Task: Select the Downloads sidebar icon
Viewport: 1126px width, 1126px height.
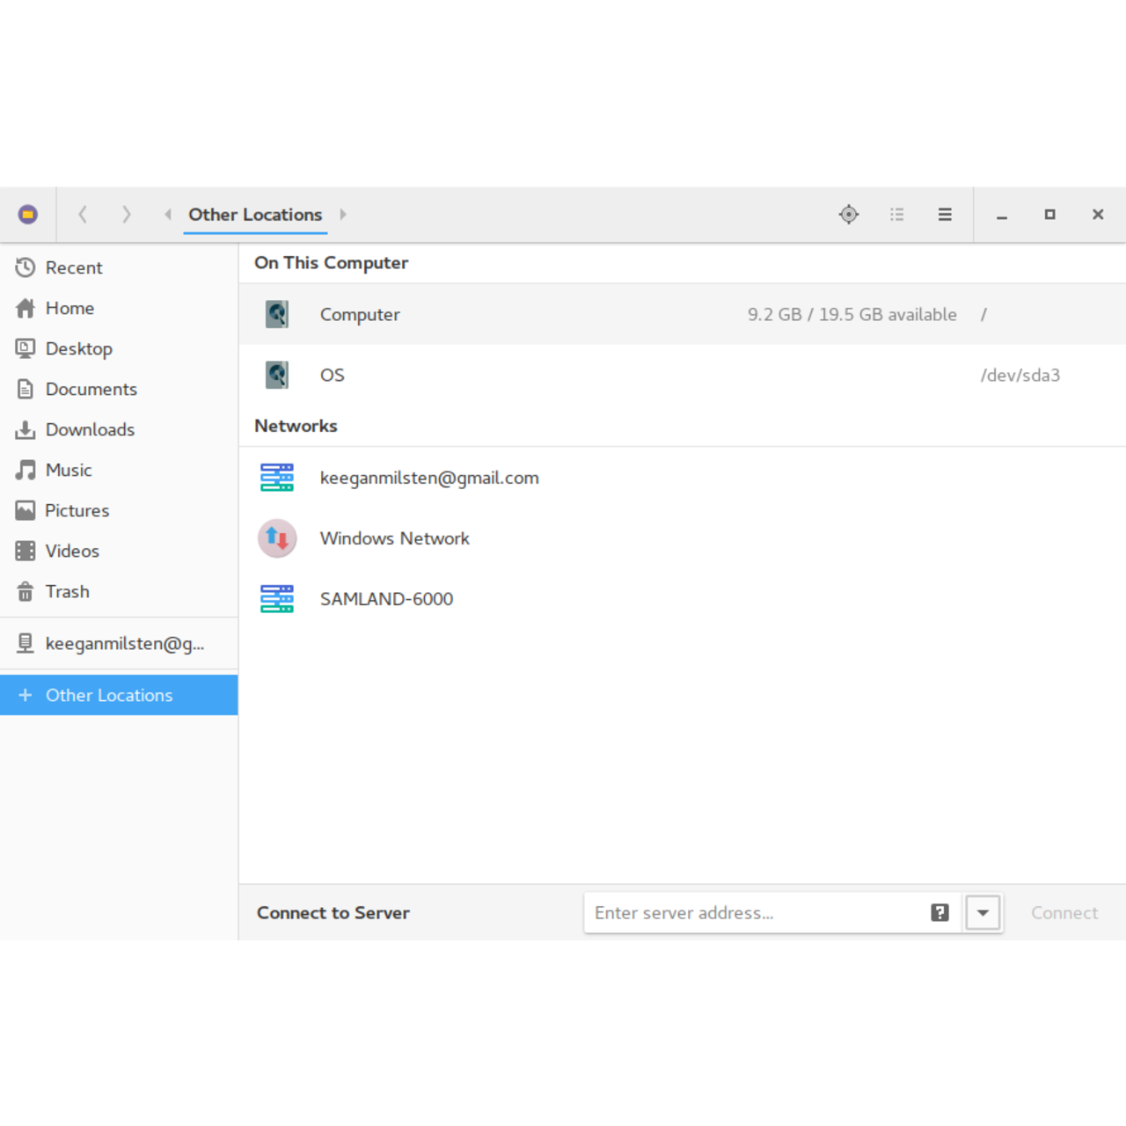Action: (25, 429)
